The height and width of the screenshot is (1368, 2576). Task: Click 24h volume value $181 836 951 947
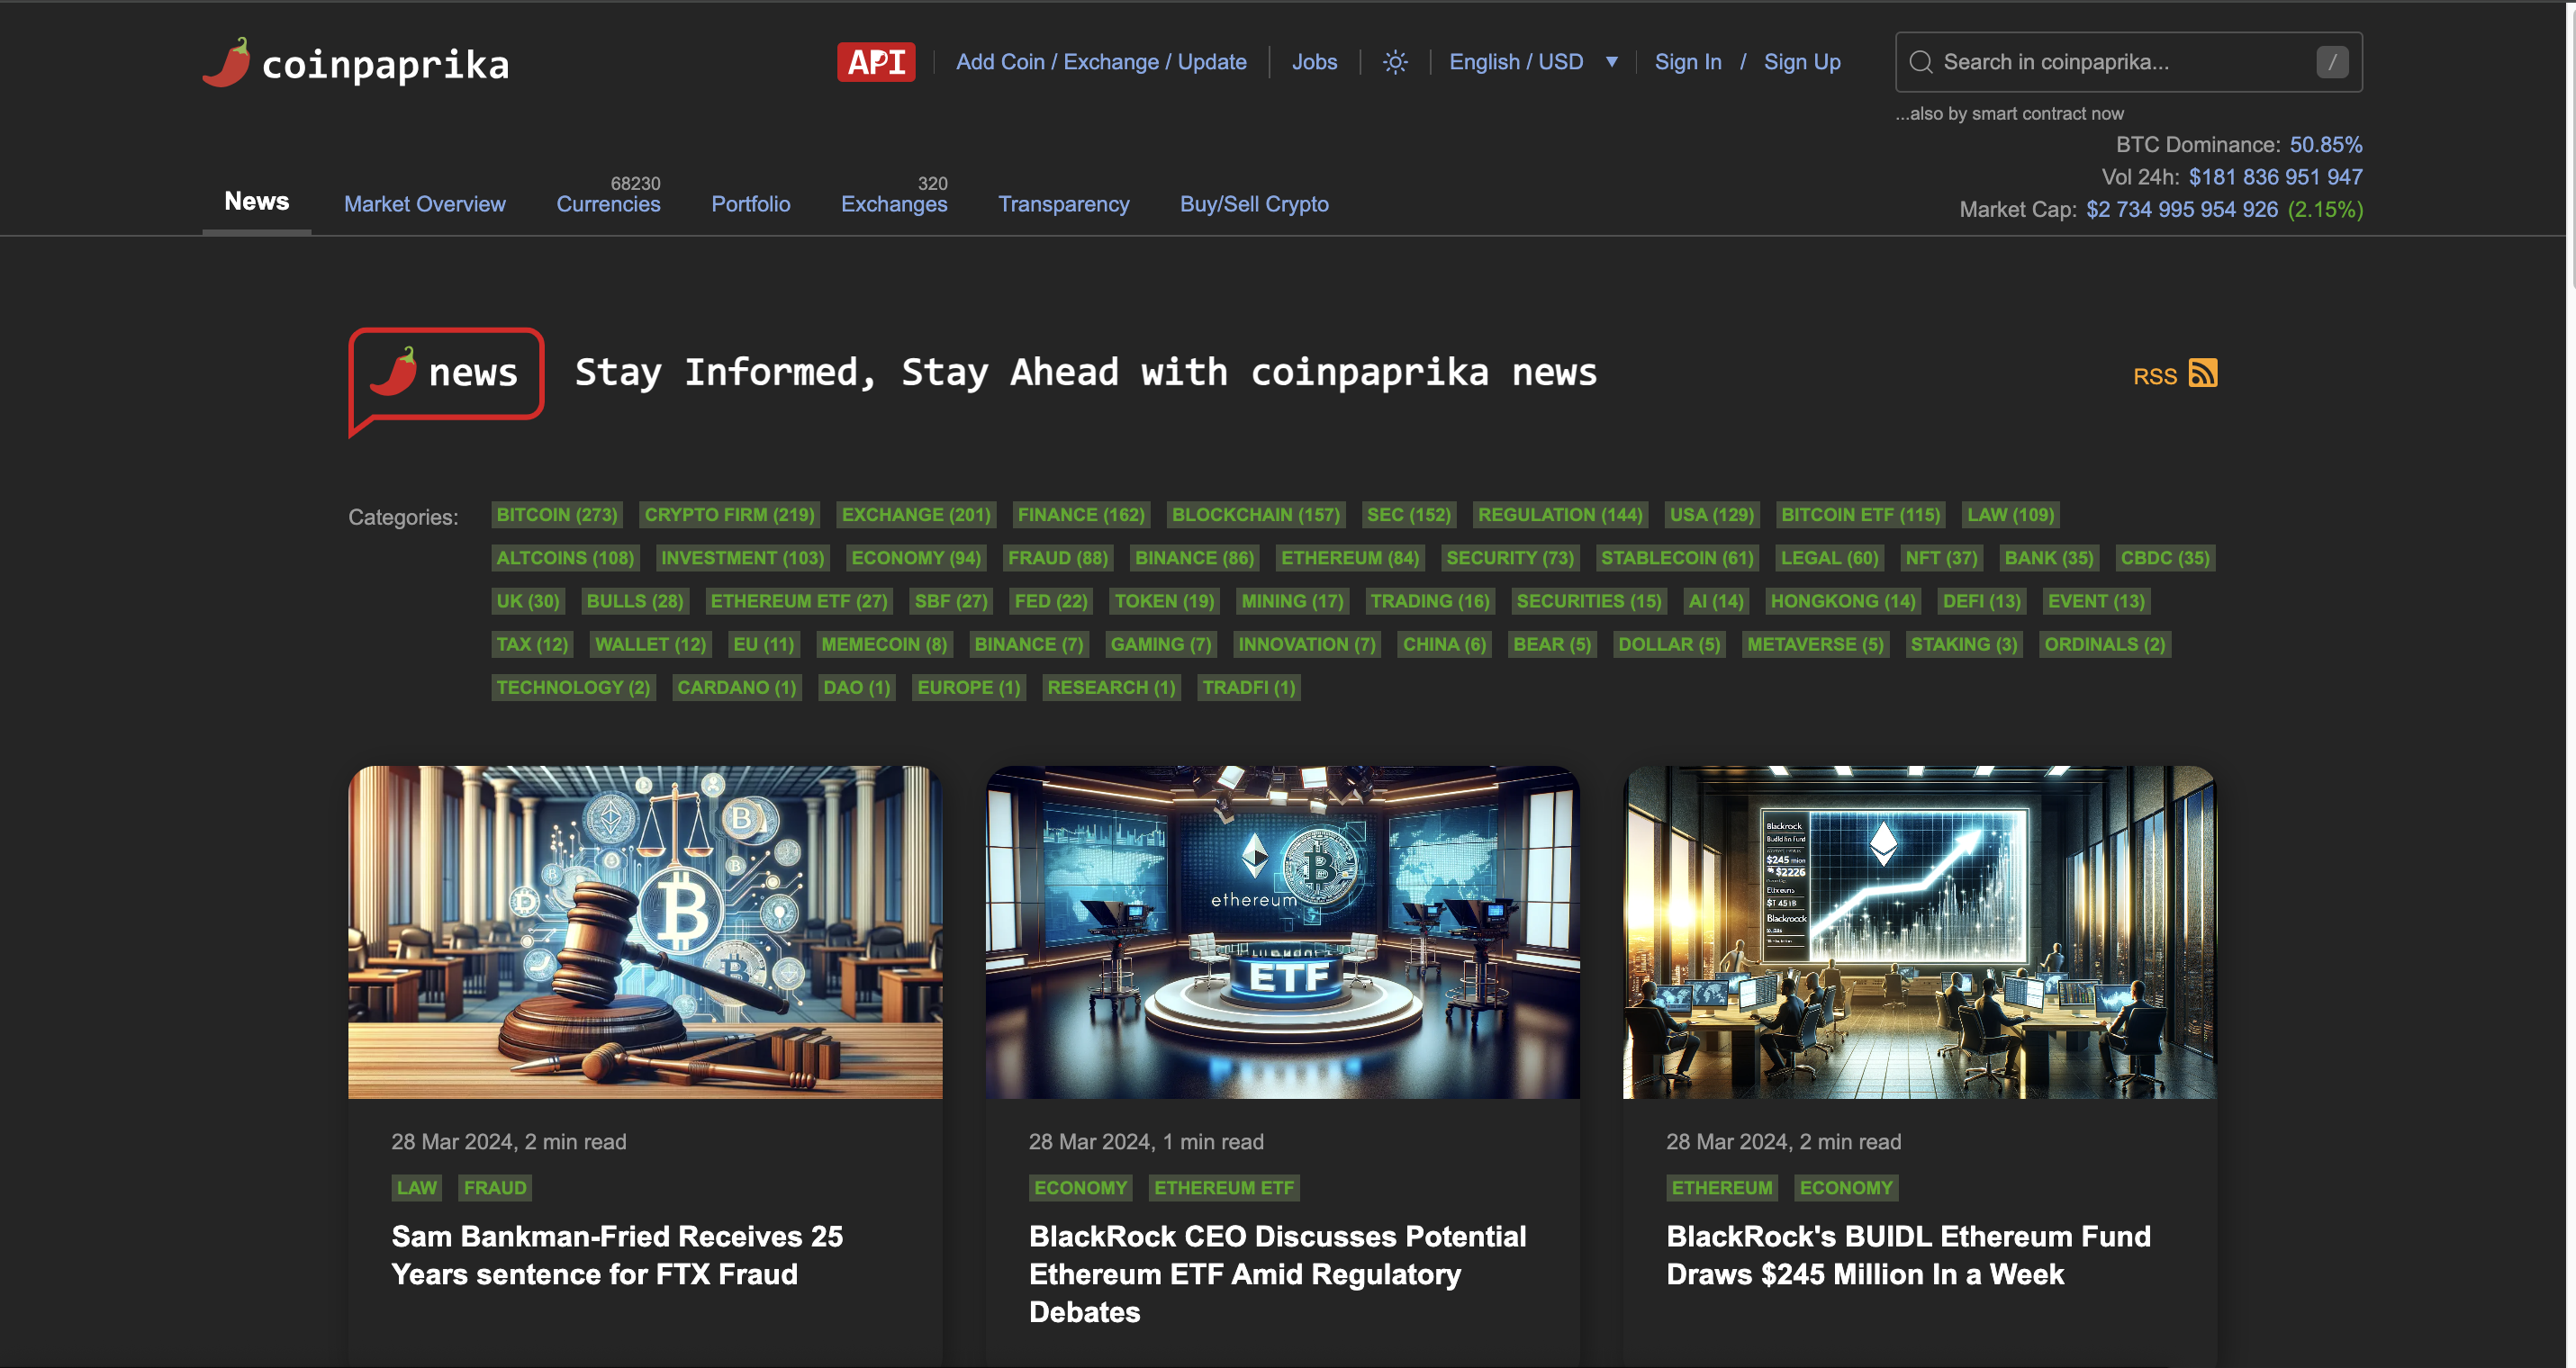[x=2275, y=177]
